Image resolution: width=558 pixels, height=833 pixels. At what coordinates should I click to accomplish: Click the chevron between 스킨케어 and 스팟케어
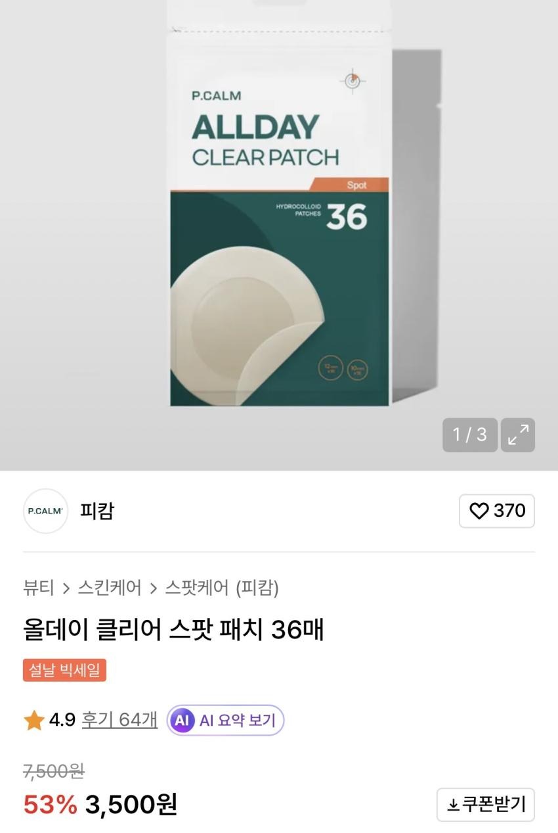click(153, 588)
